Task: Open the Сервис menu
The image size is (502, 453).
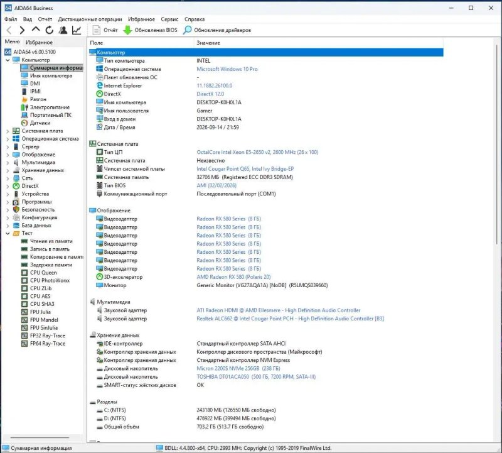Action: tap(169, 19)
